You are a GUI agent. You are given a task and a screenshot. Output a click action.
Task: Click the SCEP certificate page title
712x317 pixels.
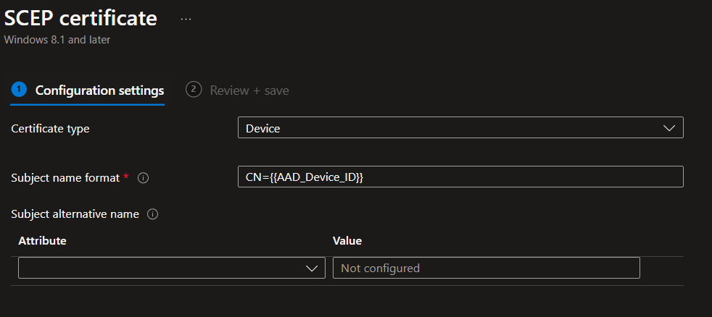(80, 18)
